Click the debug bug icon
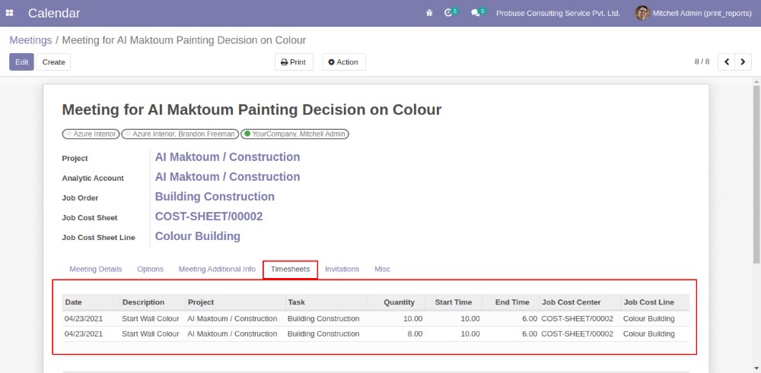 pos(430,13)
